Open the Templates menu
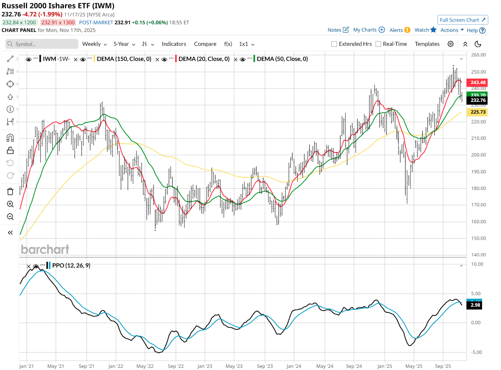 (427, 44)
